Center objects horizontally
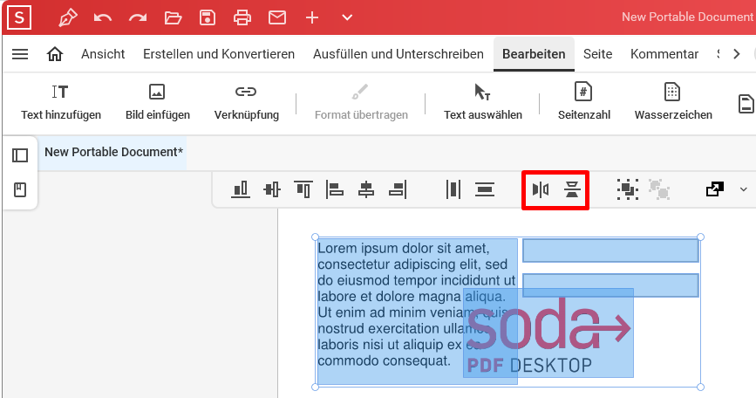Viewport: 756px width, 398px height. [366, 189]
